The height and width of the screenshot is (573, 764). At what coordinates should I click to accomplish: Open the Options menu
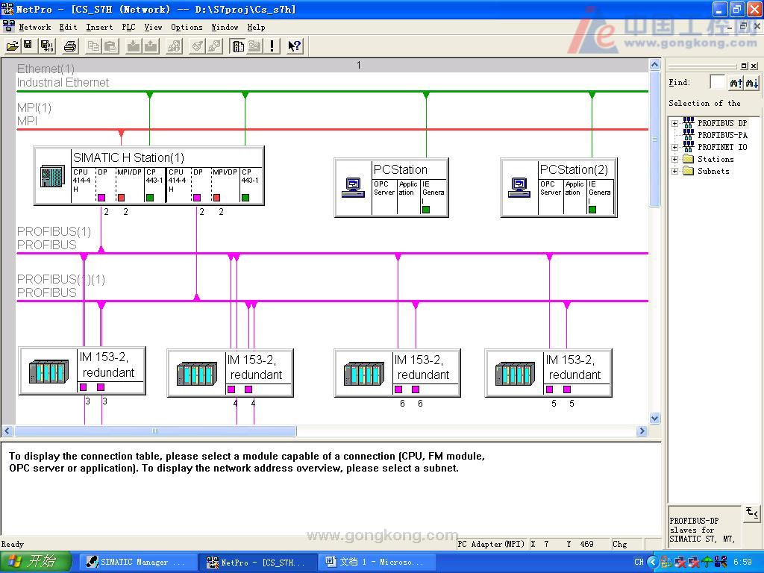187,28
